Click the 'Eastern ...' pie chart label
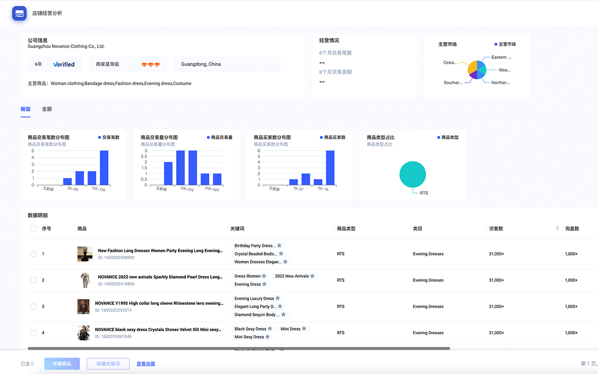 tap(501, 58)
